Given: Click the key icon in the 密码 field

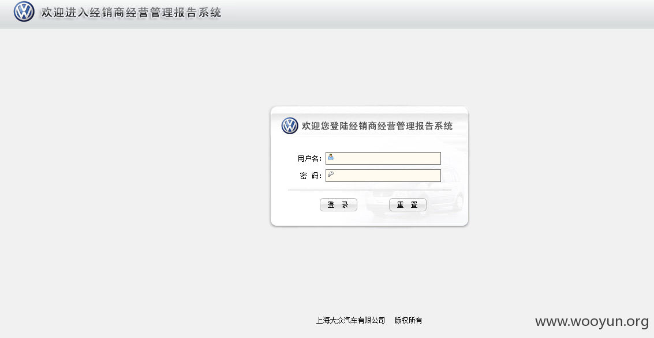Looking at the screenshot, I should click(331, 174).
